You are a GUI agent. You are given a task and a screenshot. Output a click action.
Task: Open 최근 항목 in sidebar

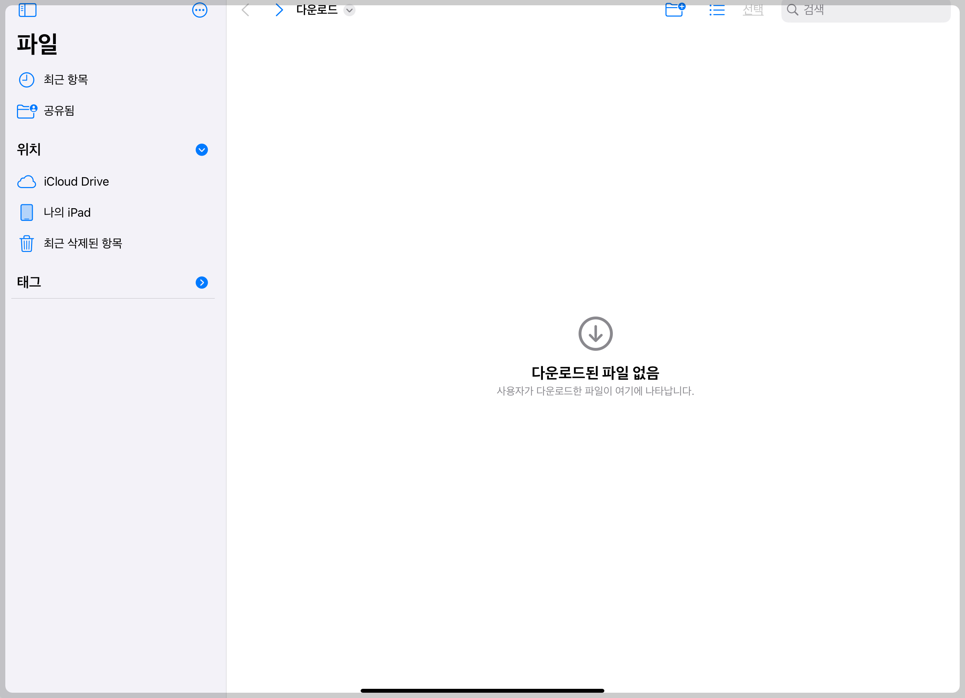pos(66,79)
